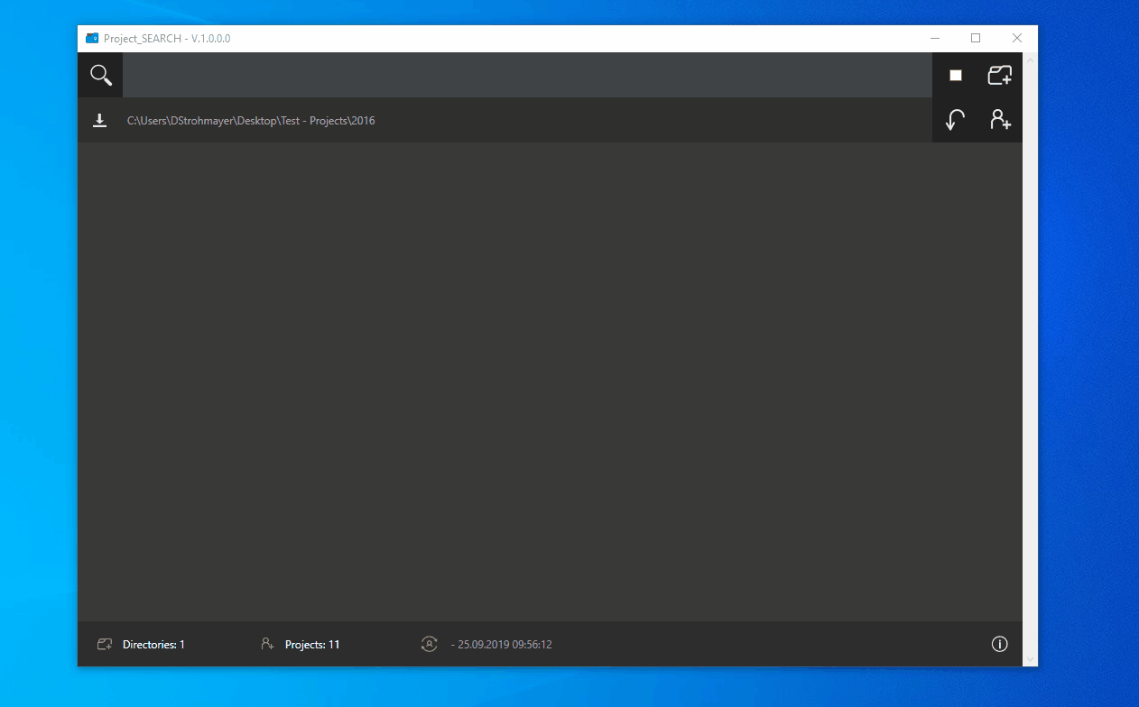Click the folder icon beside Directories count
The image size is (1139, 707).
tap(105, 644)
